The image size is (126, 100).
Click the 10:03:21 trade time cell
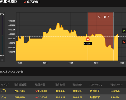(60, 97)
